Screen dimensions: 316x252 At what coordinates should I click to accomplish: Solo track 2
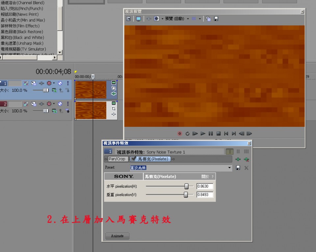tap(68, 104)
